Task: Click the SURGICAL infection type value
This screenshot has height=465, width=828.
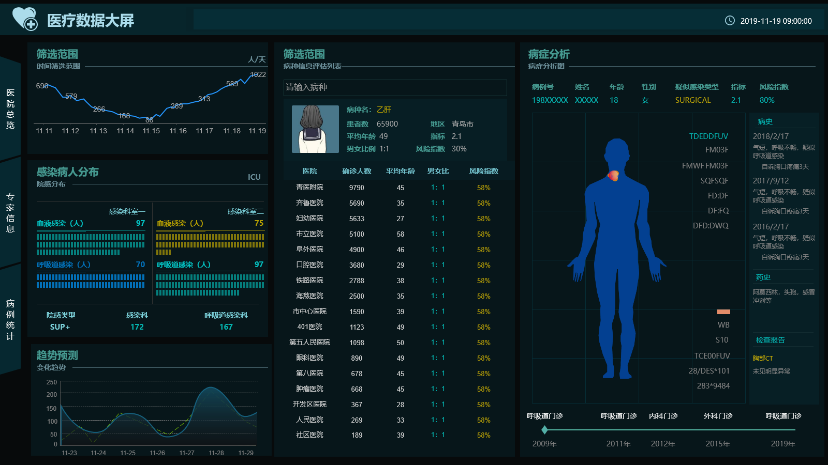Action: (x=693, y=100)
